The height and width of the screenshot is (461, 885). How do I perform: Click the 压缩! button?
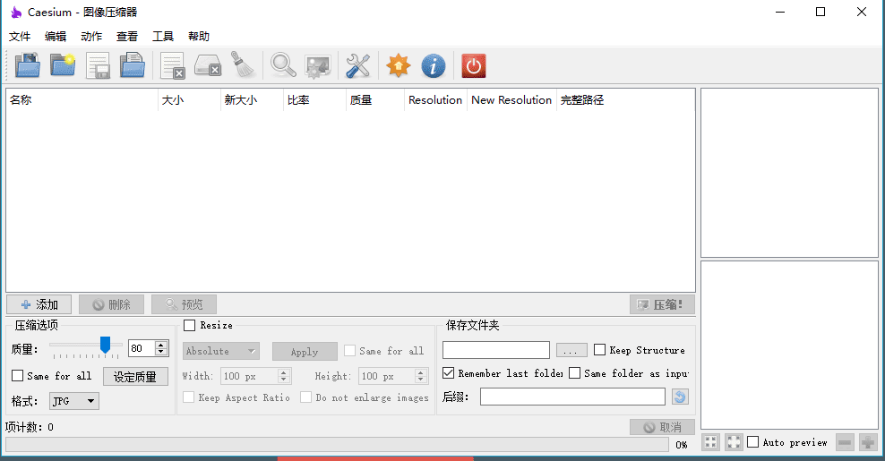pos(662,304)
